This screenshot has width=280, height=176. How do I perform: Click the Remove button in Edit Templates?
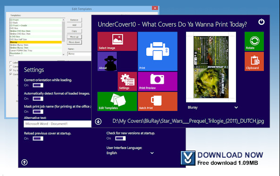coord(74,20)
